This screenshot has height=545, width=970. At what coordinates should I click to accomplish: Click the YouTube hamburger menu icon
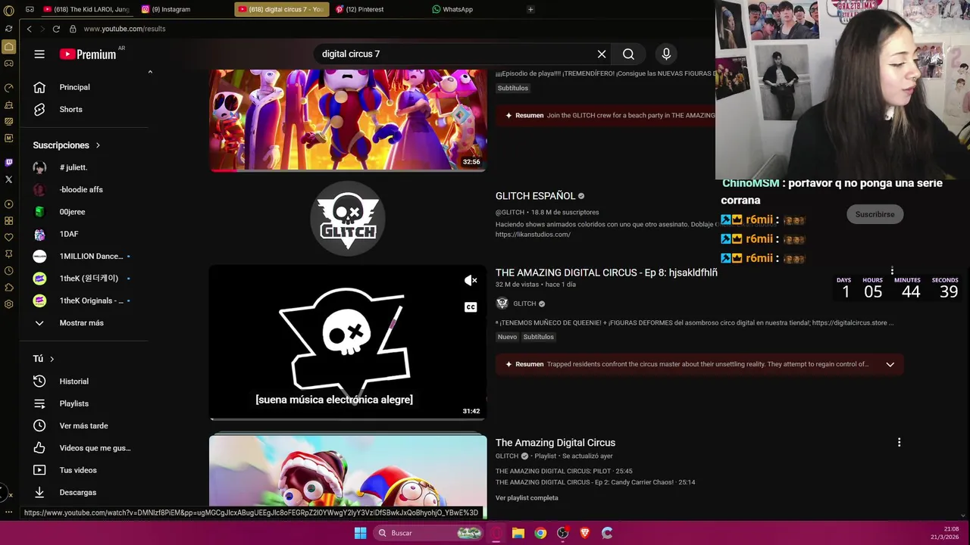click(39, 54)
